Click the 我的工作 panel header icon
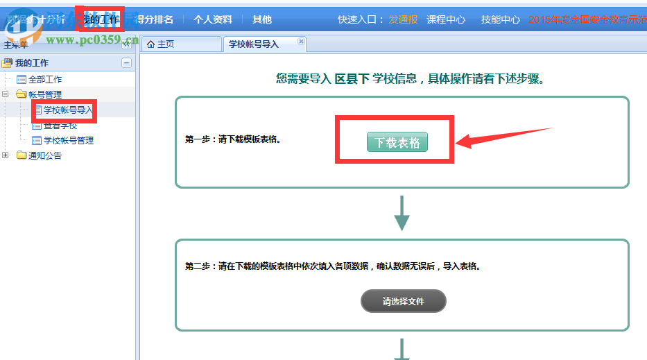The height and width of the screenshot is (360, 647). point(7,62)
